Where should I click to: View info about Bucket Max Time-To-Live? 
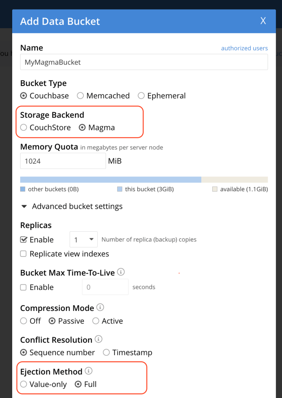click(x=121, y=272)
